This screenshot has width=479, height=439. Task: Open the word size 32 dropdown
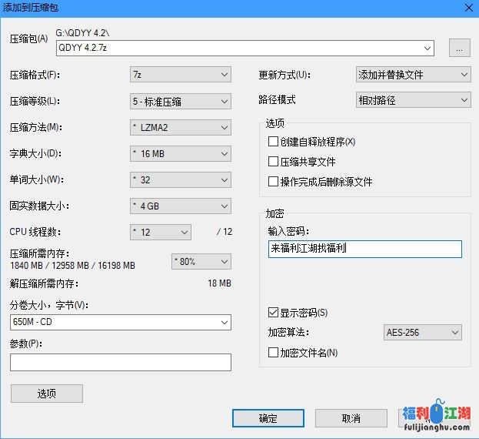coord(181,179)
